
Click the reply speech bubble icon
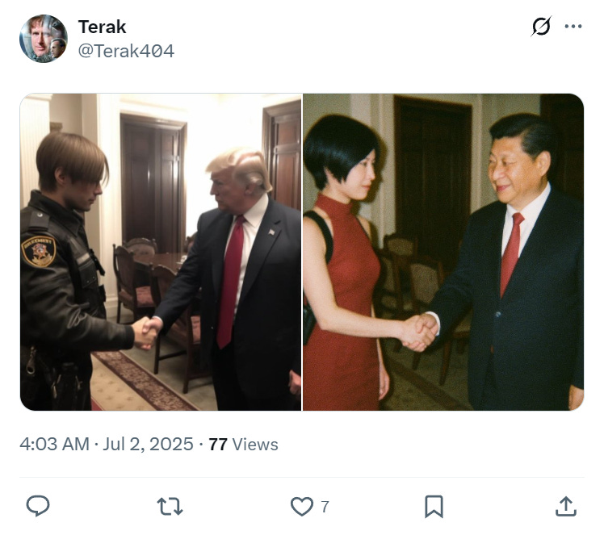click(38, 506)
